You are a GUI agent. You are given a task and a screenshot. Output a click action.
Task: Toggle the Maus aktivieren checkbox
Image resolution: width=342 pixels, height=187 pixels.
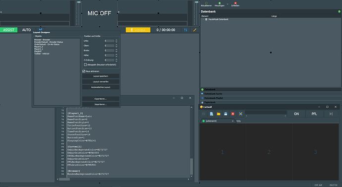pos(84,71)
